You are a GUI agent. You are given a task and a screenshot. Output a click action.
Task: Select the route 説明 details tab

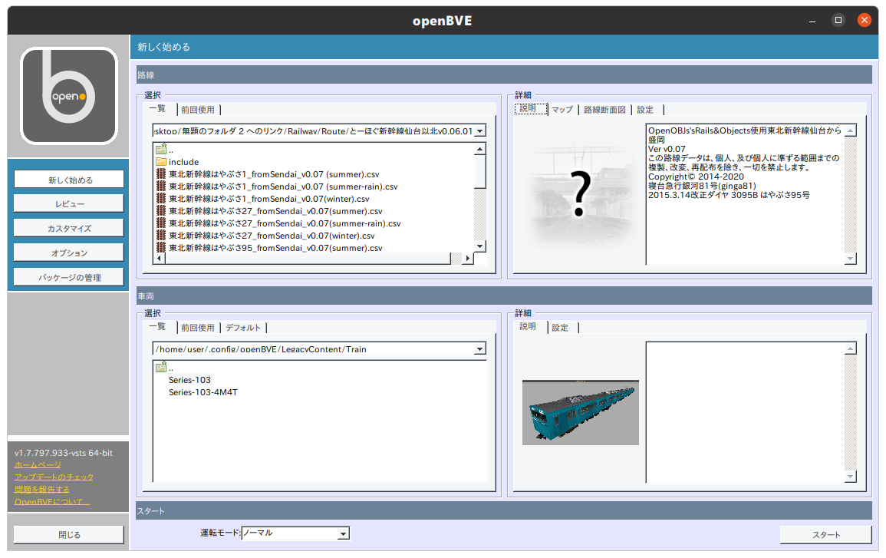531,108
